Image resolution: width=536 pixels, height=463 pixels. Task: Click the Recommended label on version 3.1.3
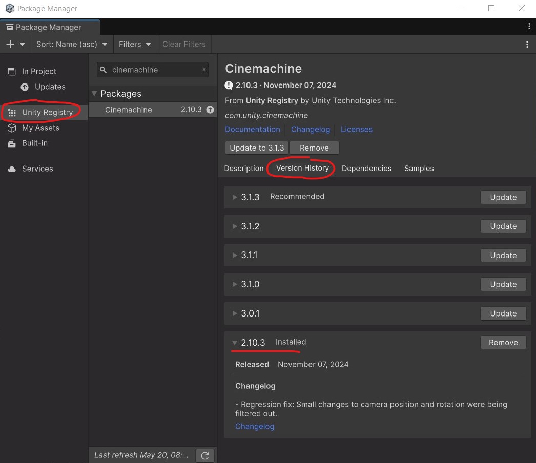point(297,197)
